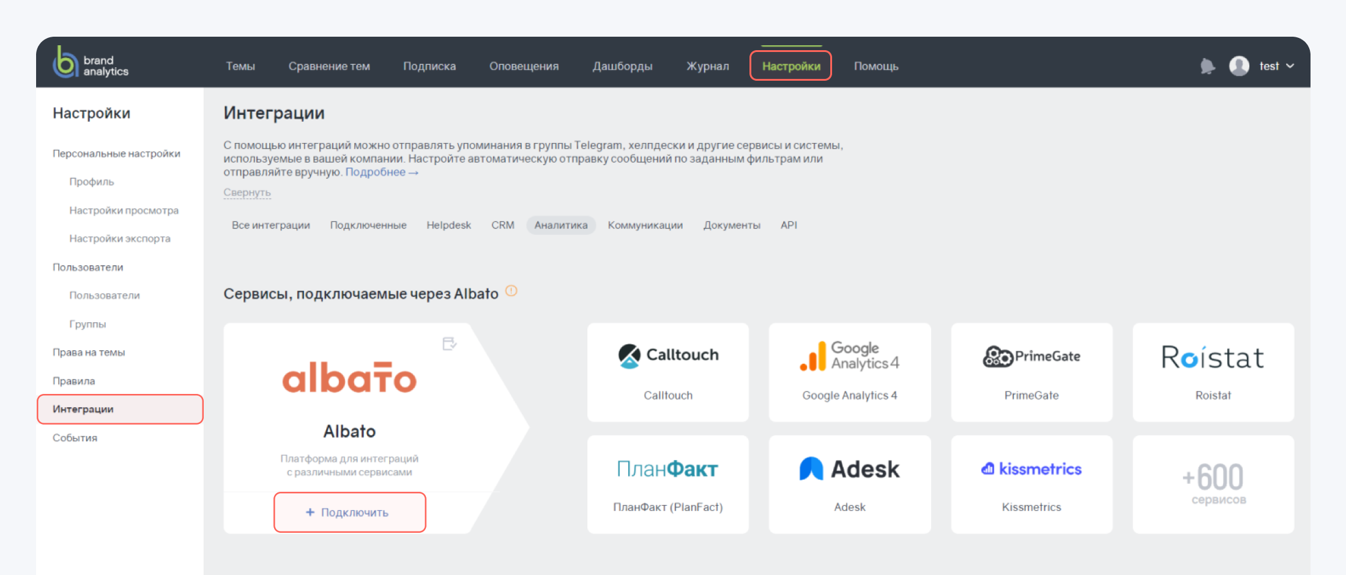Click the Brand Analytics logo
1346x575 pixels.
tap(91, 63)
